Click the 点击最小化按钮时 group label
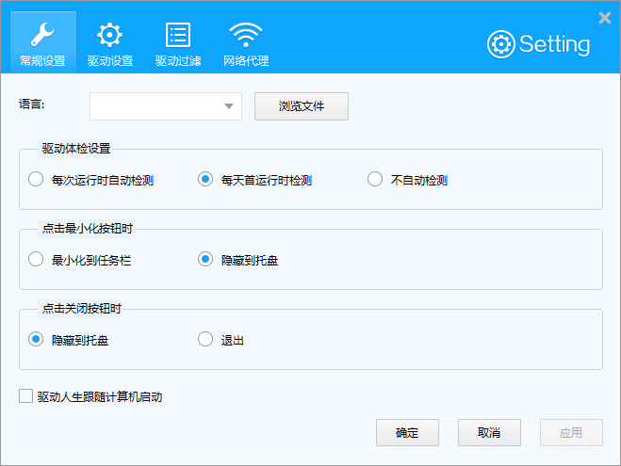Image resolution: width=621 pixels, height=466 pixels. click(87, 229)
